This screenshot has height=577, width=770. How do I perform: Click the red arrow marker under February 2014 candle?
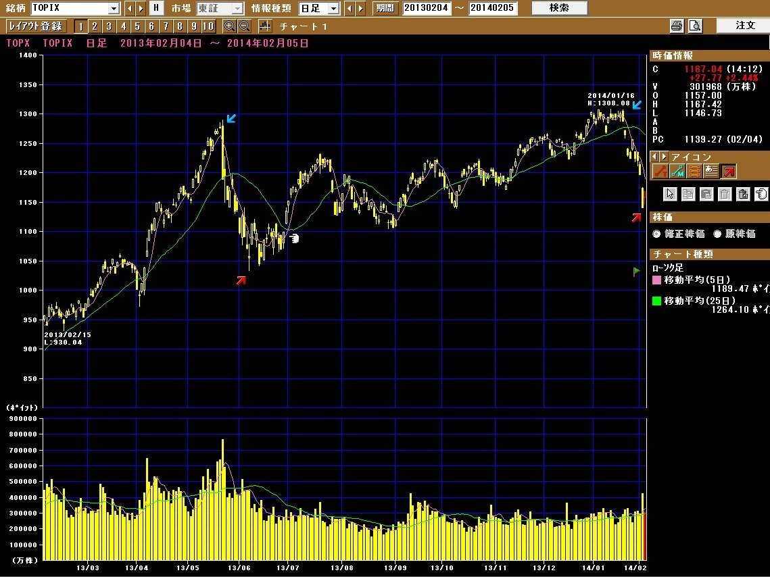(x=636, y=218)
